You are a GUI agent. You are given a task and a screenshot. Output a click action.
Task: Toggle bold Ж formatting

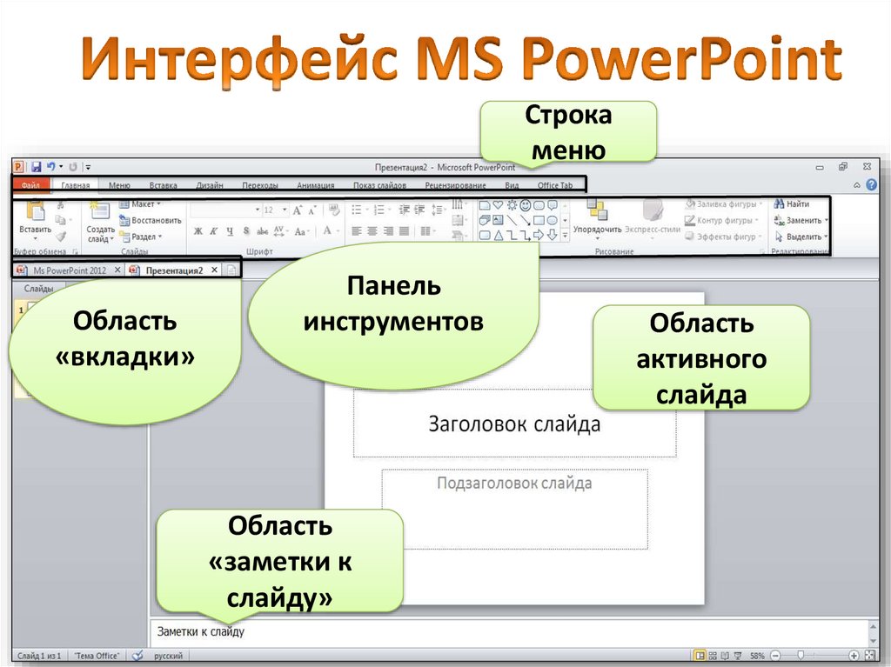click(198, 231)
